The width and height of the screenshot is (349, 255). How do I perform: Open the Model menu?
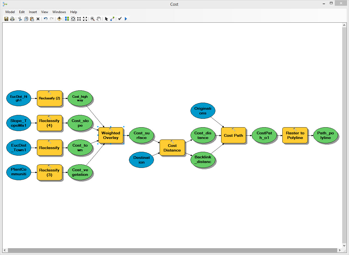[x=10, y=12]
